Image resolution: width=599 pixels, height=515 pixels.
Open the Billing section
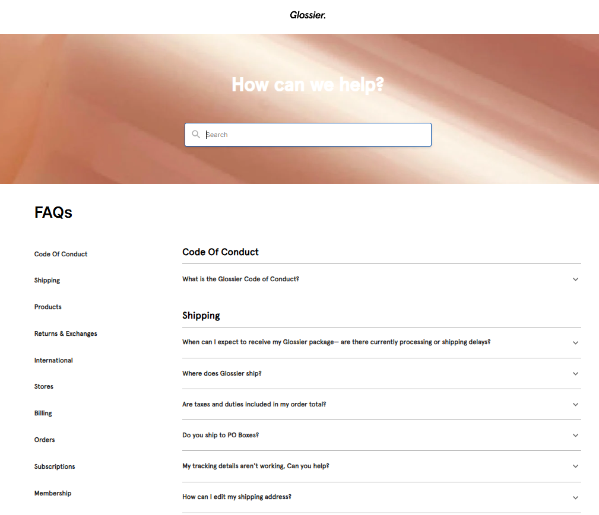(43, 413)
